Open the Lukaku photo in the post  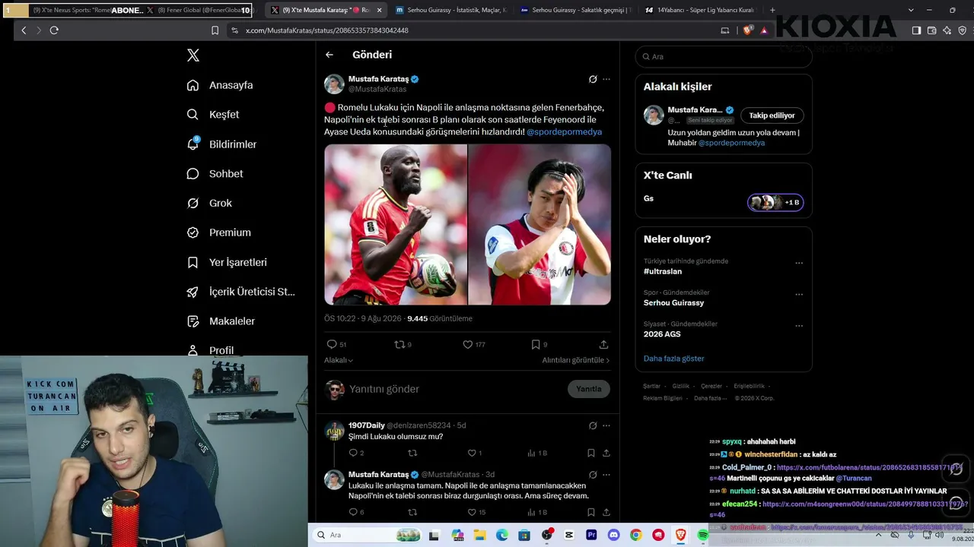pos(396,225)
